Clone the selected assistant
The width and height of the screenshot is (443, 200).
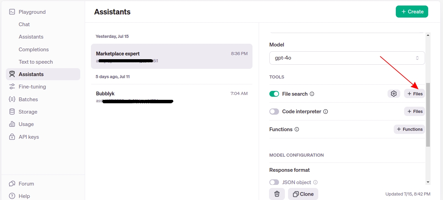(303, 194)
